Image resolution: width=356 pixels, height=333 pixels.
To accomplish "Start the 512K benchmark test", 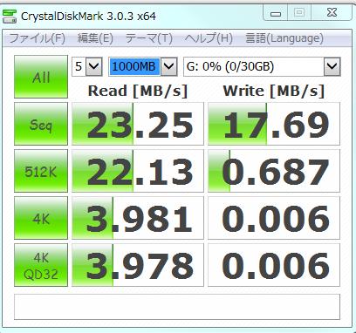I will tap(41, 171).
